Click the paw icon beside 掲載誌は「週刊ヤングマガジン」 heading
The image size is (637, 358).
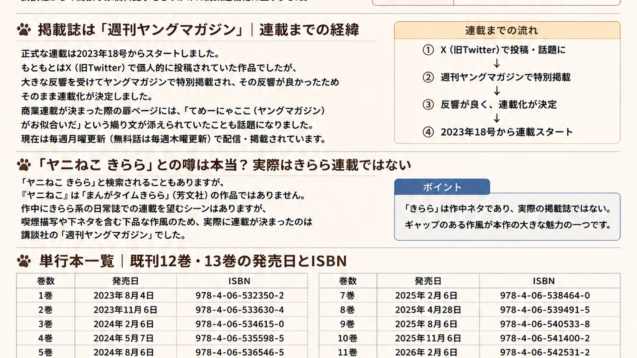[x=24, y=30]
